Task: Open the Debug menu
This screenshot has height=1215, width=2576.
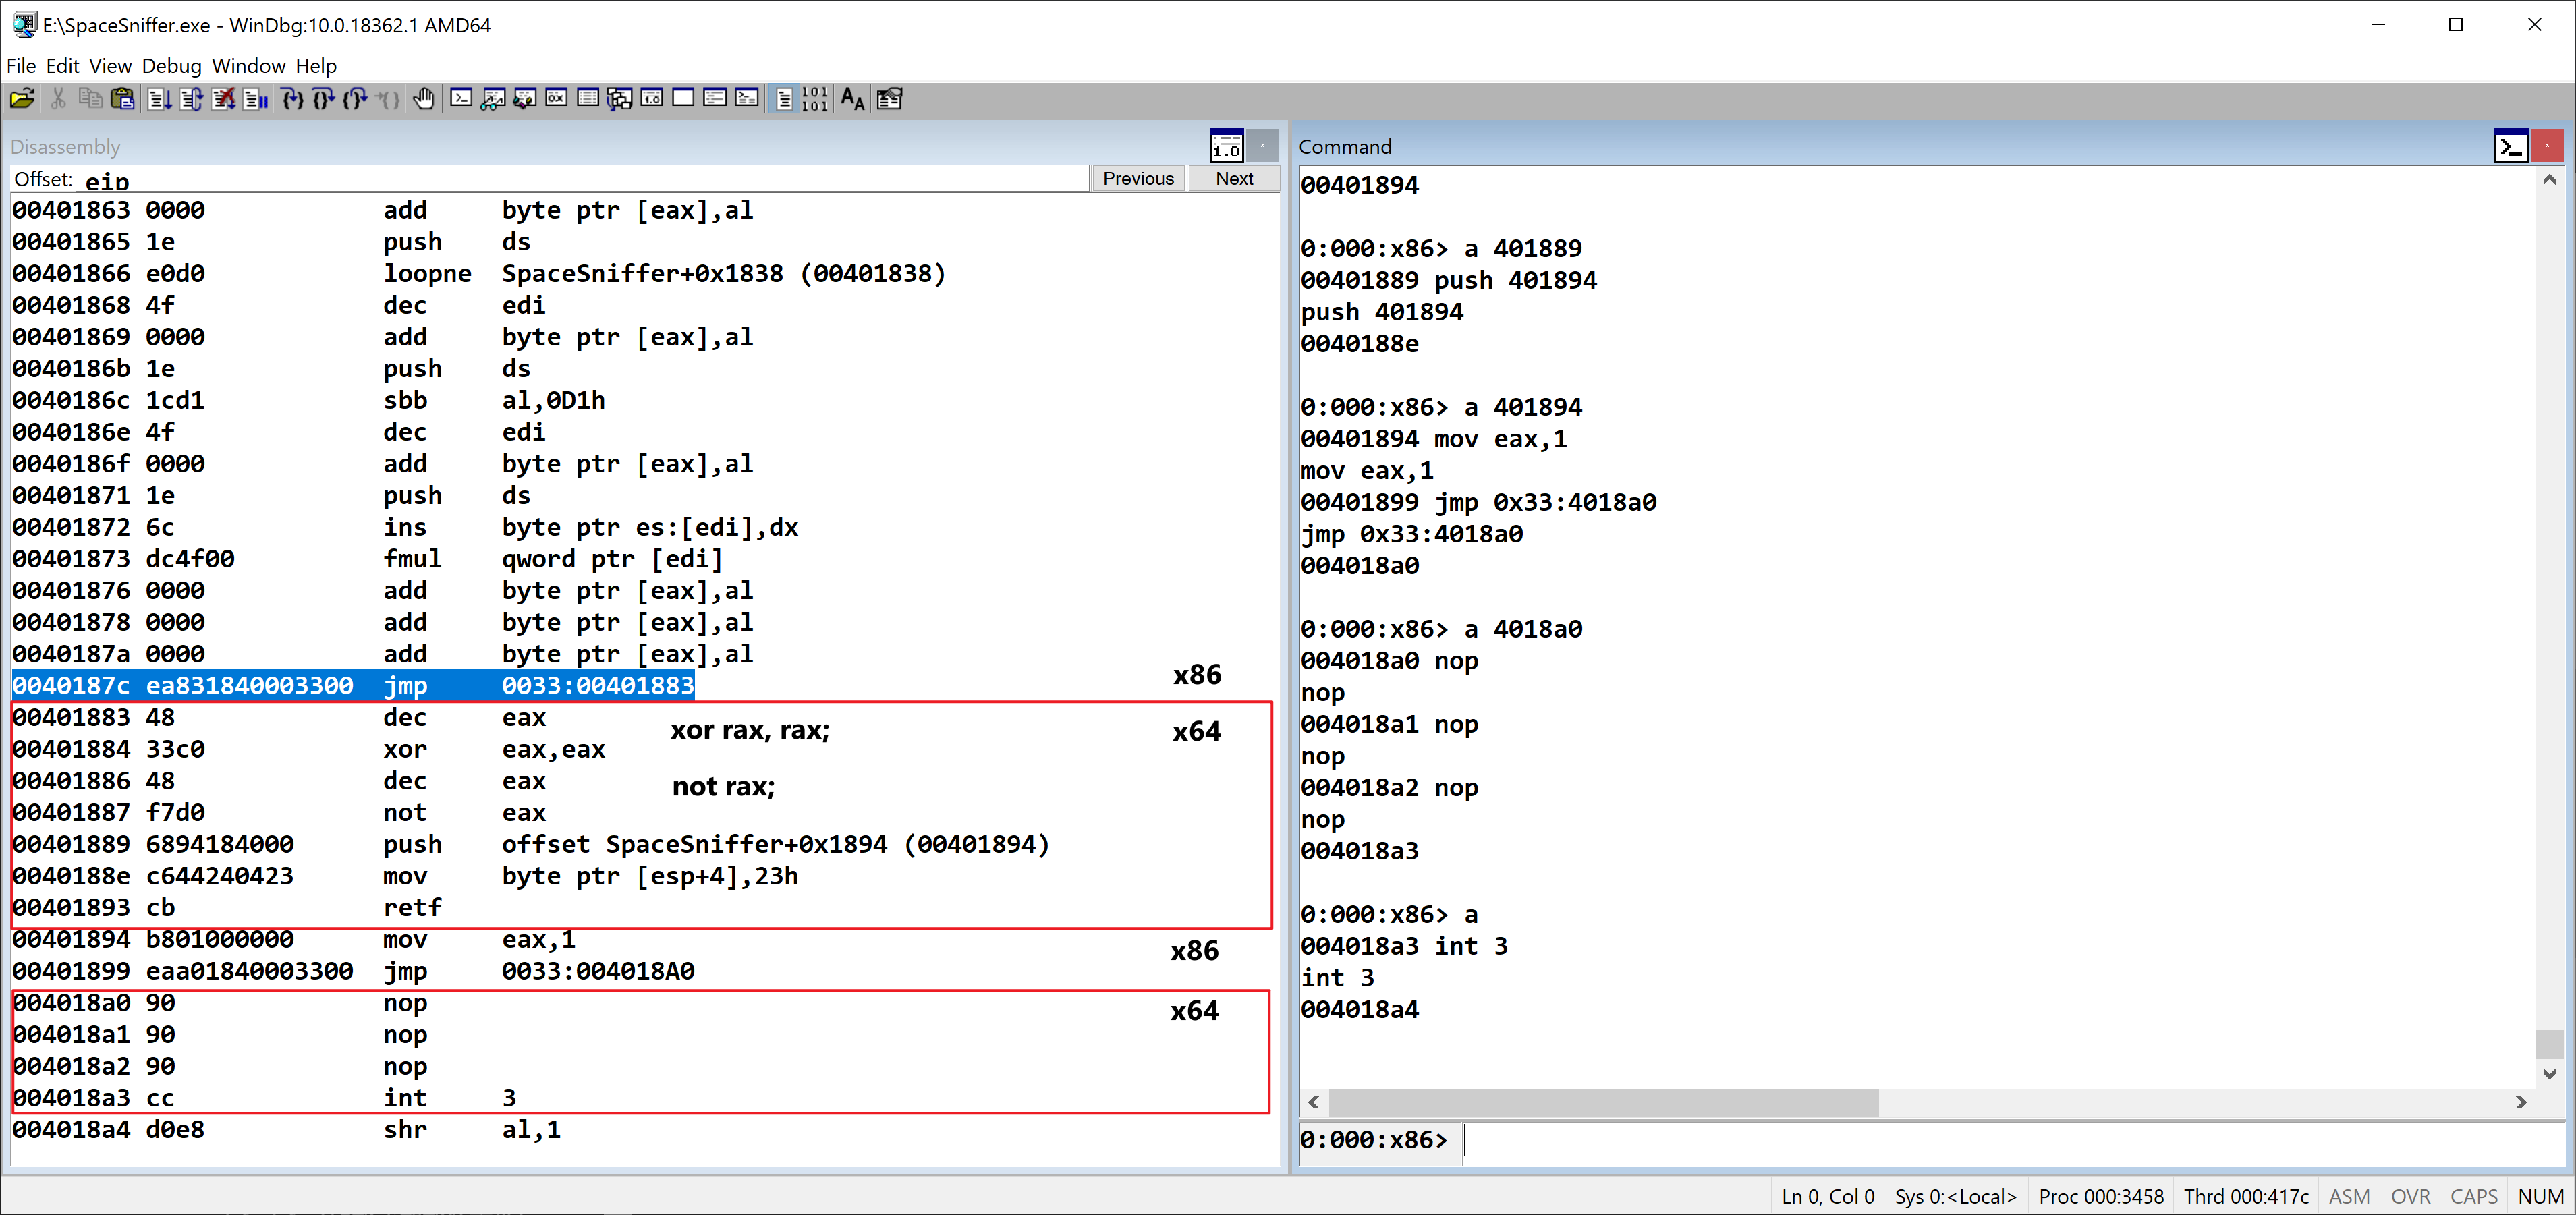Action: tap(171, 66)
